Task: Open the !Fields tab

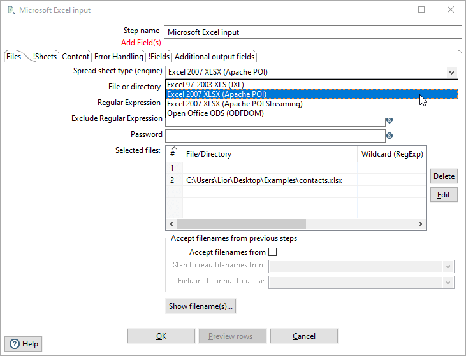Action: click(x=159, y=57)
